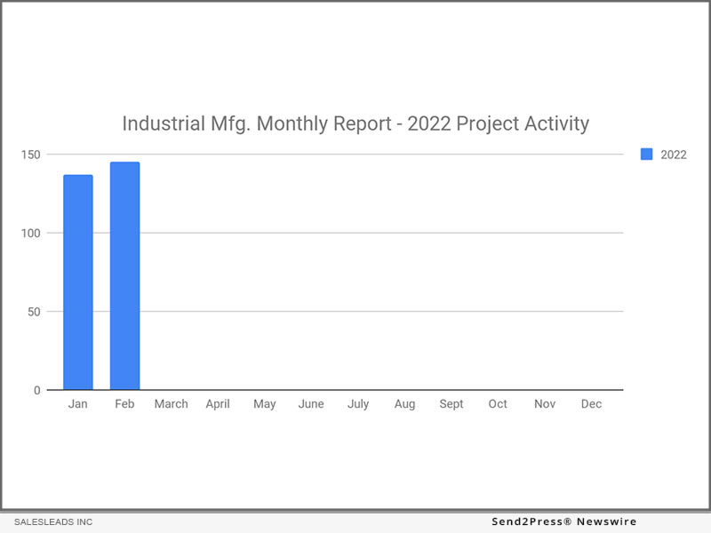Select the Feb x-axis label

point(124,404)
